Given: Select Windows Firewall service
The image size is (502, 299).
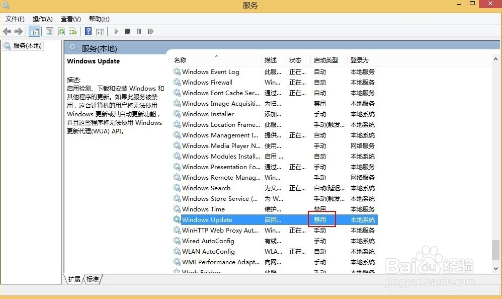Looking at the screenshot, I should click(x=275, y=83).
